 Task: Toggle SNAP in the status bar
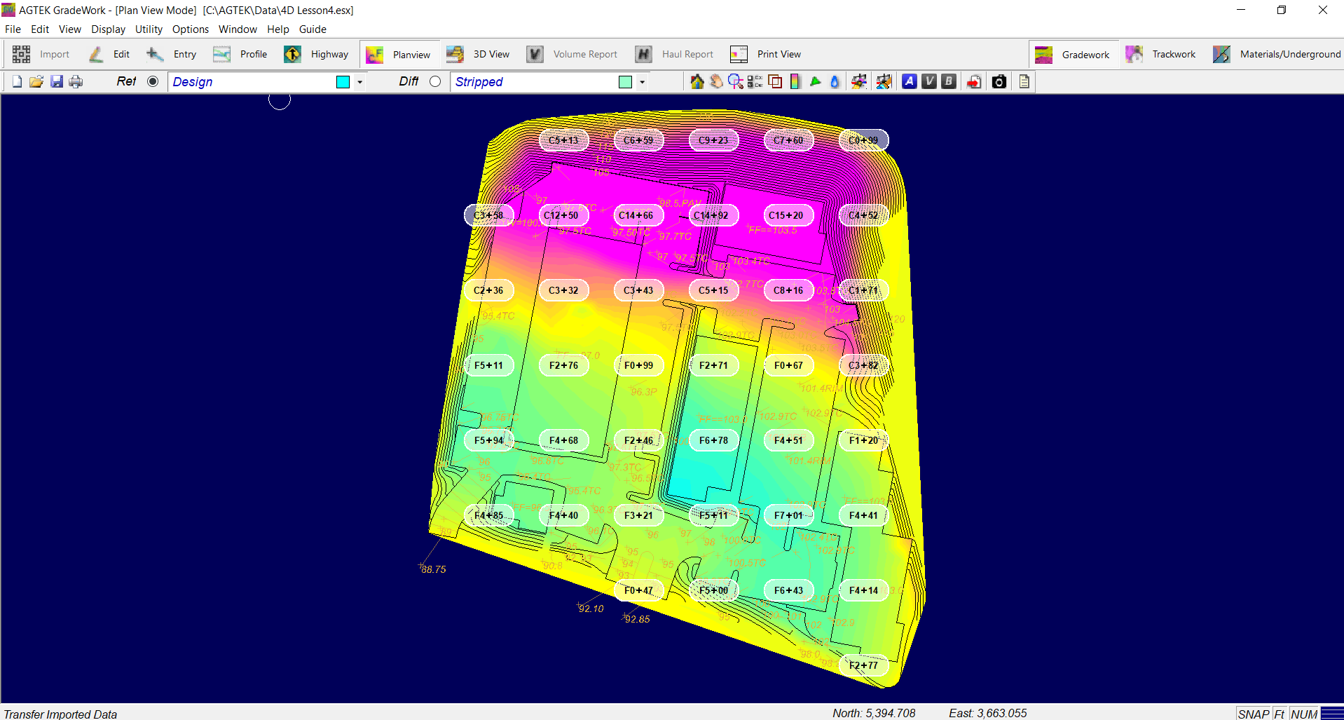coord(1253,714)
